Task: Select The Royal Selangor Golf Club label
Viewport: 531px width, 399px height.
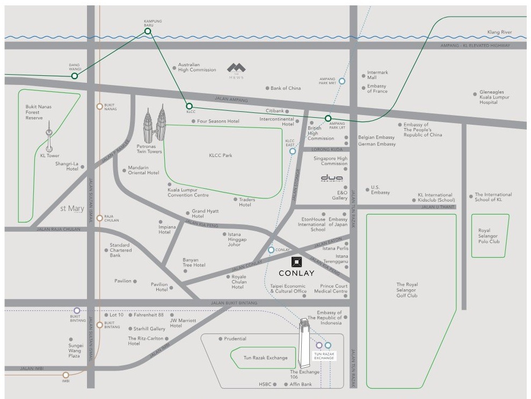Action: tap(407, 290)
